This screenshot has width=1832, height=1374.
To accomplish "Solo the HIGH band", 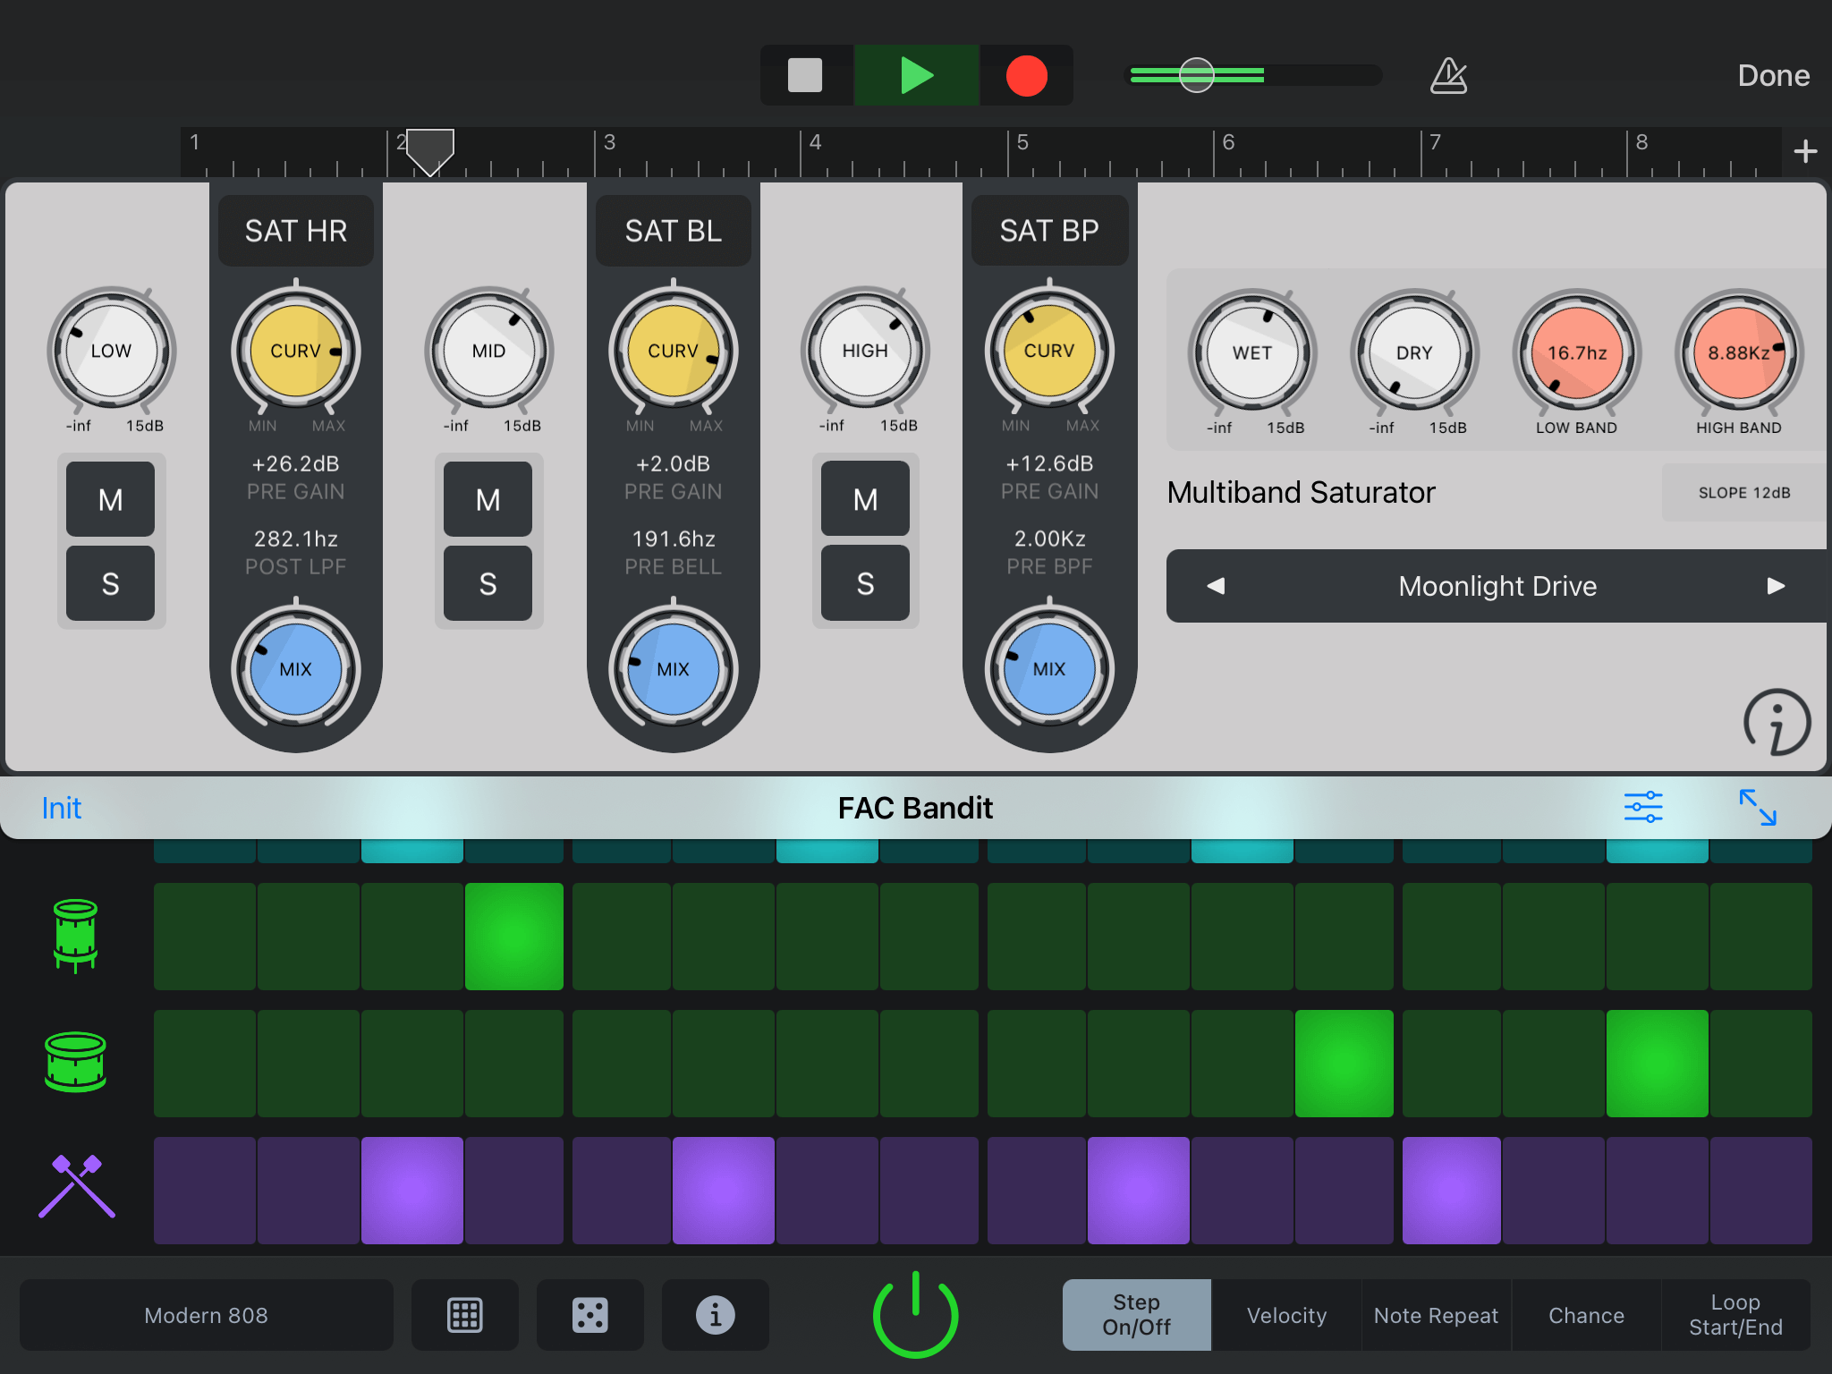I will 865,583.
